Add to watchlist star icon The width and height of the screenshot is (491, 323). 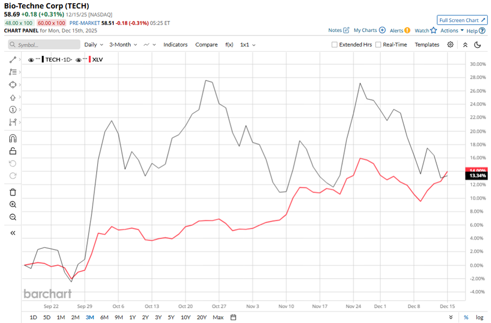click(x=434, y=30)
